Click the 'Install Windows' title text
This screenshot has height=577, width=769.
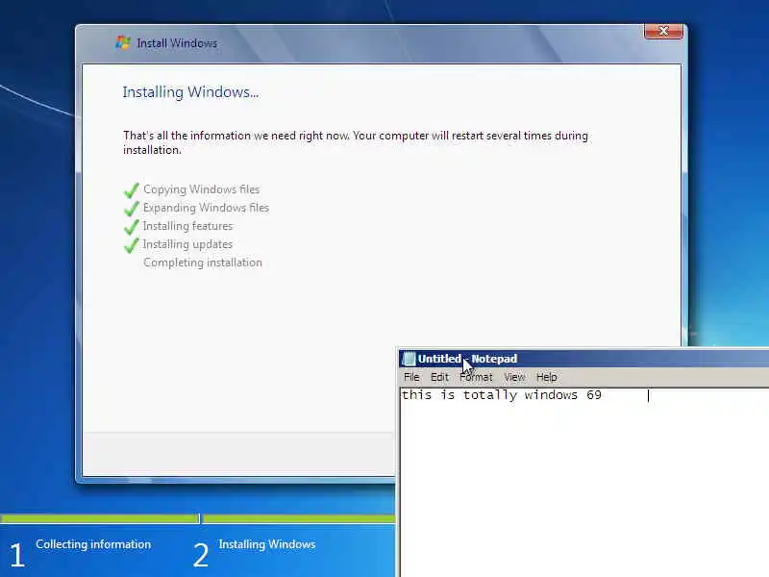[x=177, y=43]
